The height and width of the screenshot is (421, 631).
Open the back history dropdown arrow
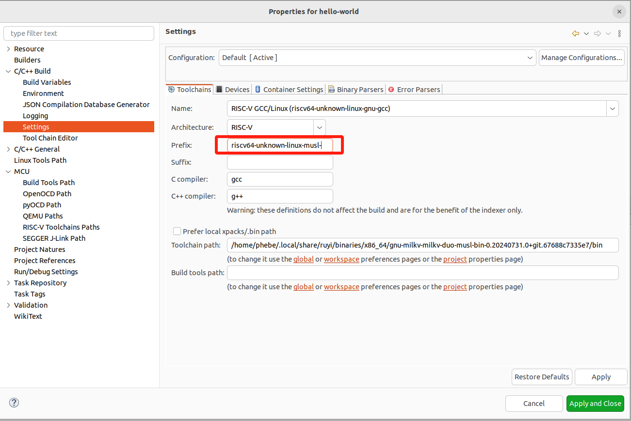586,33
